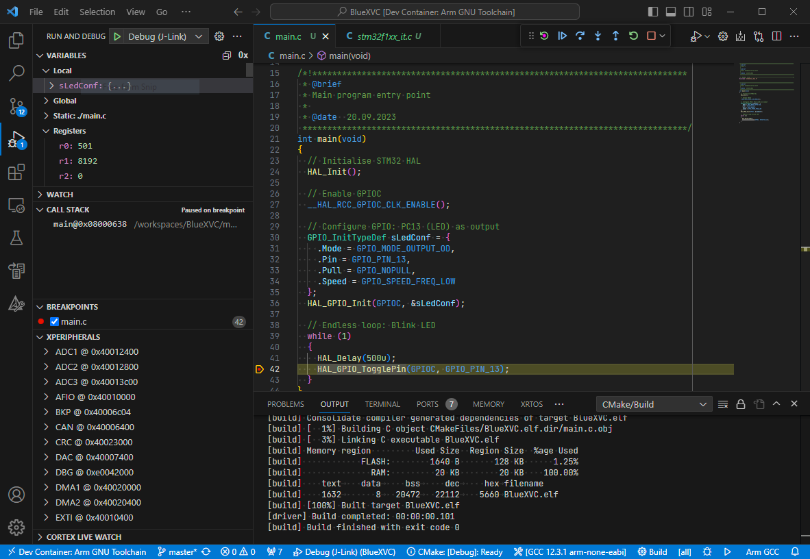Uncheck the main.c breakpoint checkbox

(53, 321)
